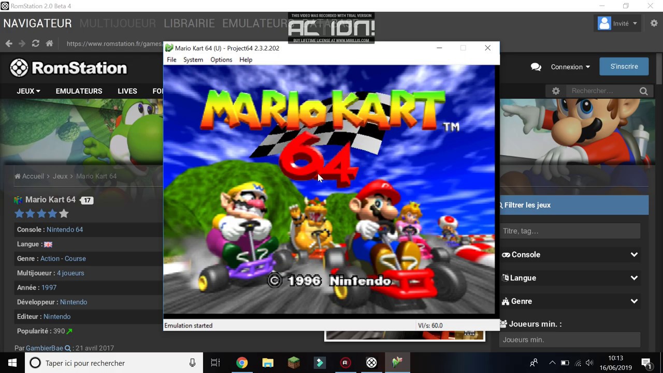
Task: Open Project64 System menu
Action: tap(193, 60)
